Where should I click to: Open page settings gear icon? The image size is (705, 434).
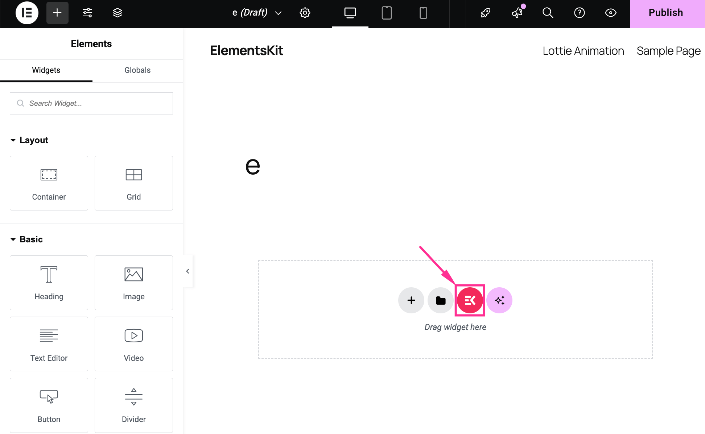305,13
